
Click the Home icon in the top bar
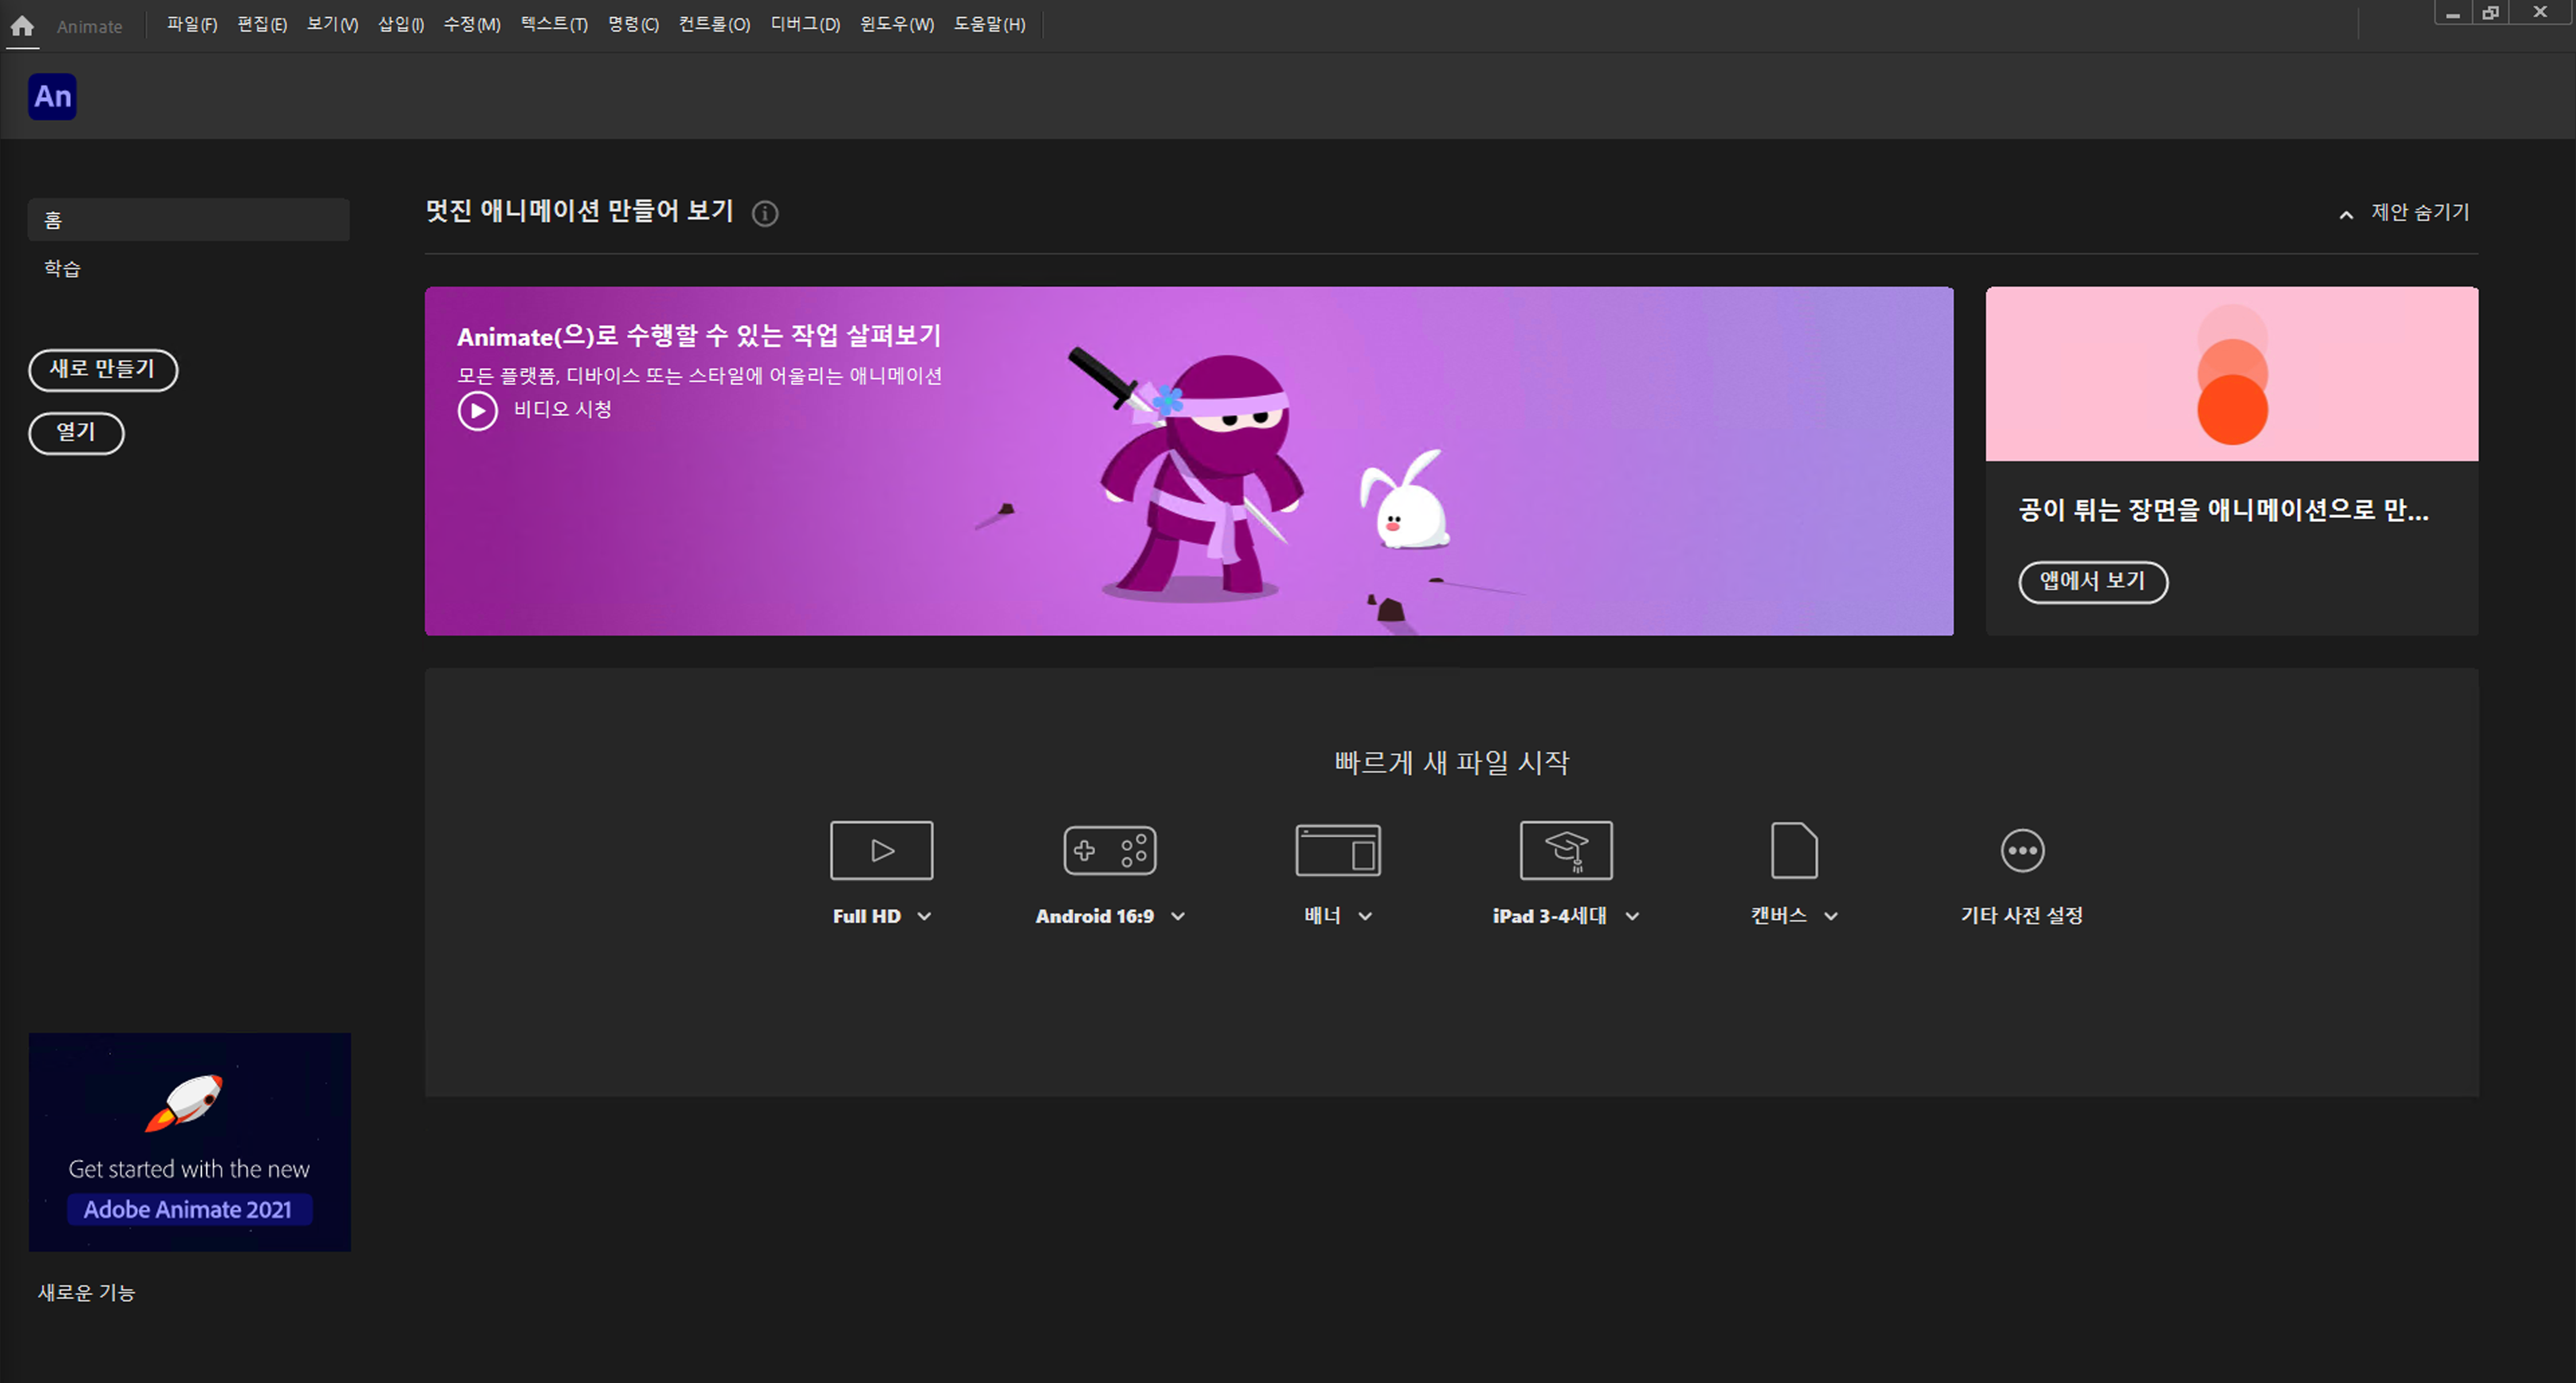click(x=22, y=26)
